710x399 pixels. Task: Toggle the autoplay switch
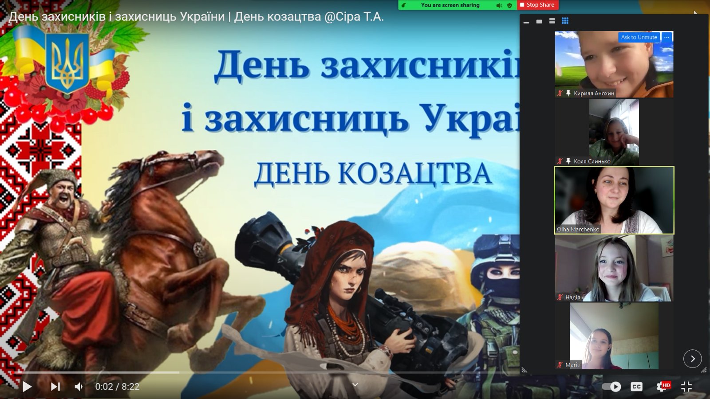click(x=611, y=387)
